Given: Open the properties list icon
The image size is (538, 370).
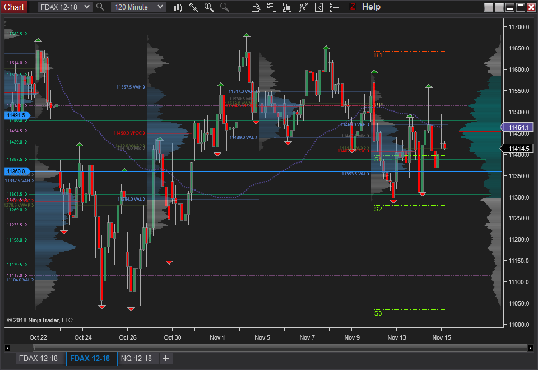Looking at the screenshot, I should 334,7.
